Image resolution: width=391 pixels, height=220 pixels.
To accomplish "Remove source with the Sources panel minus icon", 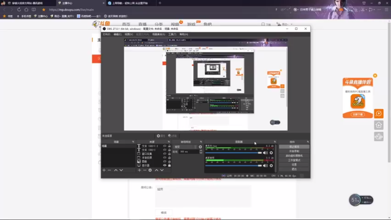I will (145, 170).
